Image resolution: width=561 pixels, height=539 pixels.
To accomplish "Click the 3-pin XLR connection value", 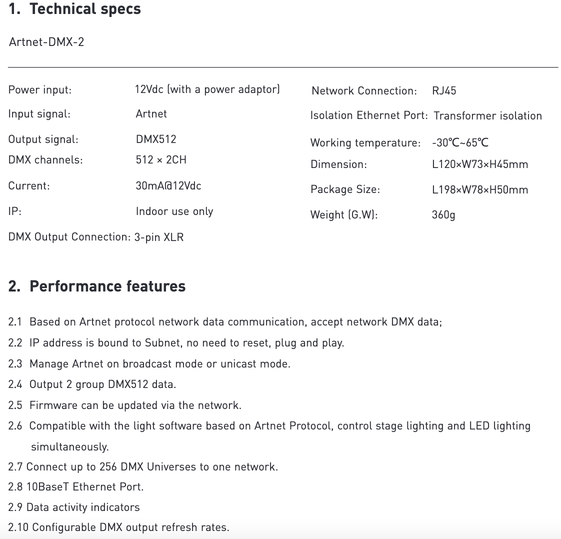I will click(159, 237).
